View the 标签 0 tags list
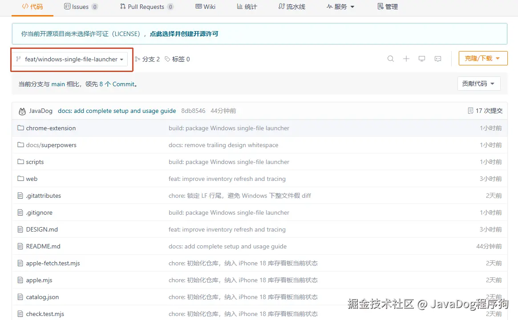Viewport: 518px width, 320px height. tap(178, 59)
